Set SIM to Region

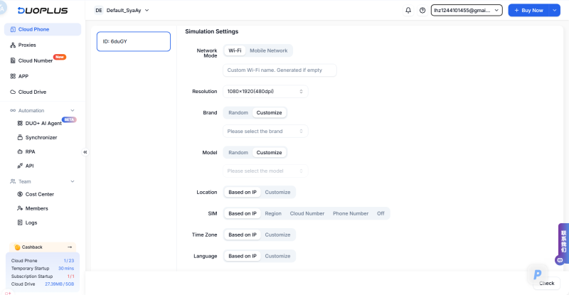273,214
